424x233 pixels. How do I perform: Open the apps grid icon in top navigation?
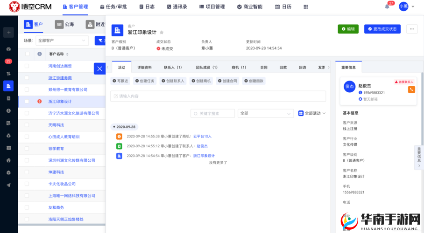305,7
